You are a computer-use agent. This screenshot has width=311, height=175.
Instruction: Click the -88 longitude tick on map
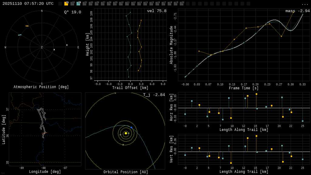(x=43, y=168)
